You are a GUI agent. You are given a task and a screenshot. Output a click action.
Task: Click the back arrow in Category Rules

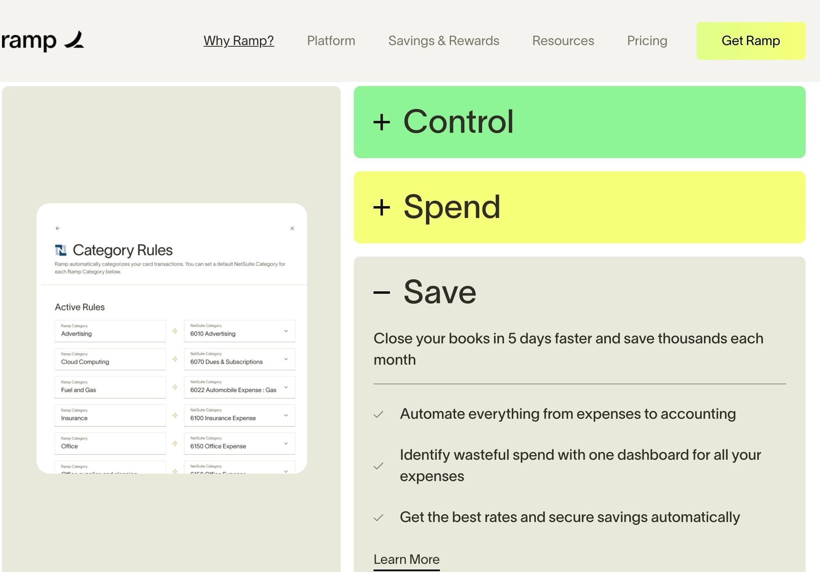[x=58, y=228]
